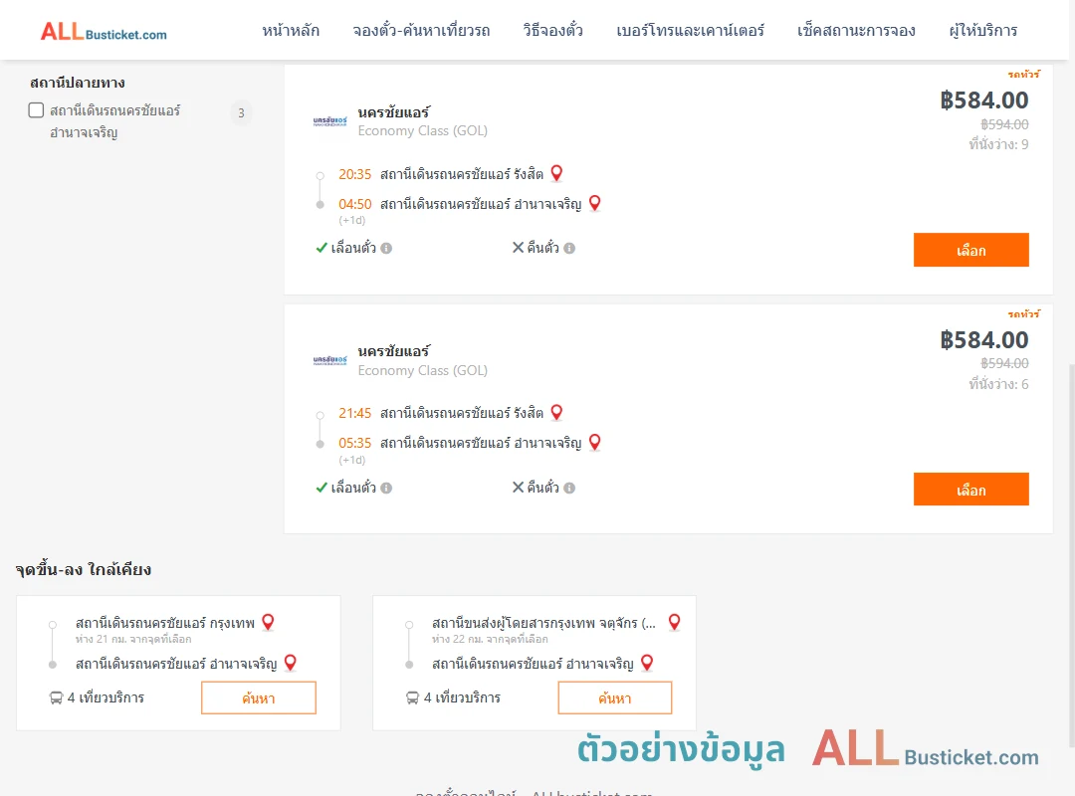Viewport: 1075px width, 796px height.
Task: Open map pin for รังสิต at 20:35
Action: (556, 173)
